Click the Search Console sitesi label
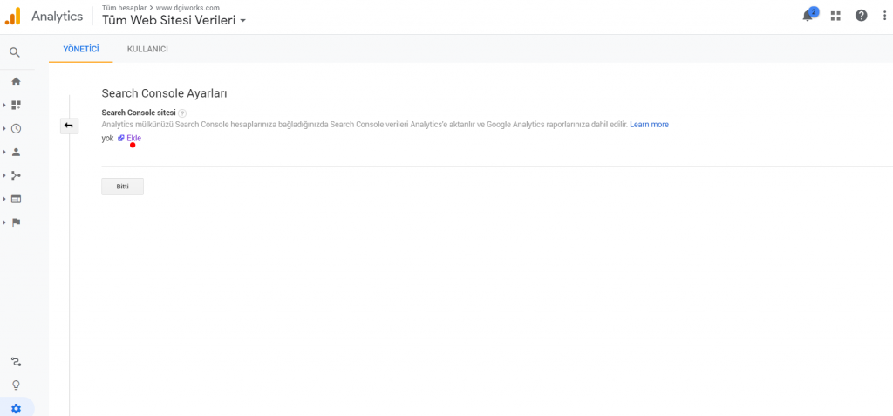This screenshot has width=893, height=416. point(139,113)
